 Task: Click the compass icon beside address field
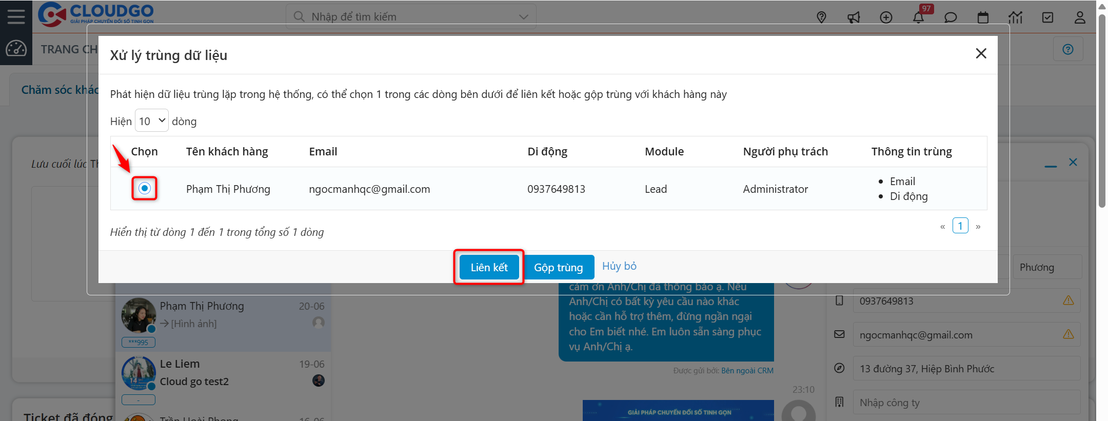[839, 368]
